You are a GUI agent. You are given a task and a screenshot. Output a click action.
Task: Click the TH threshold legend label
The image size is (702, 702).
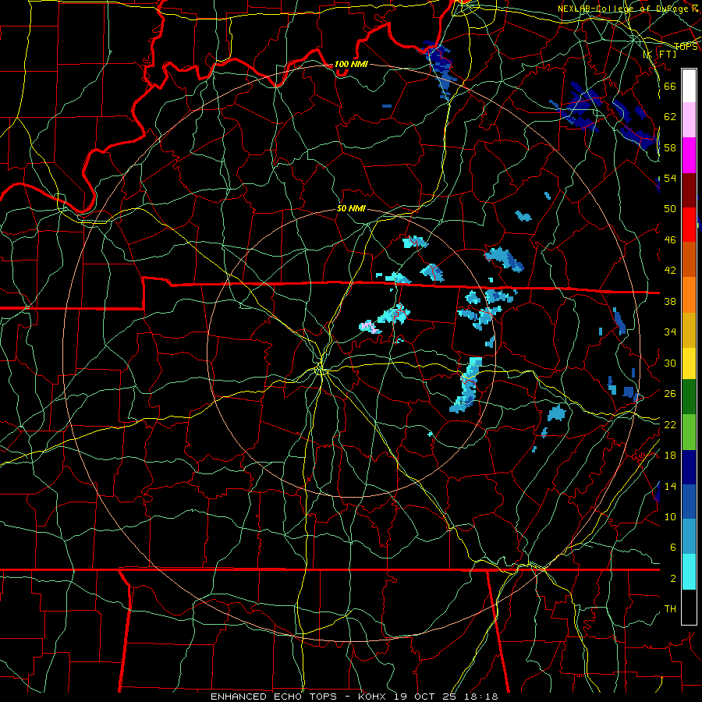(x=670, y=609)
